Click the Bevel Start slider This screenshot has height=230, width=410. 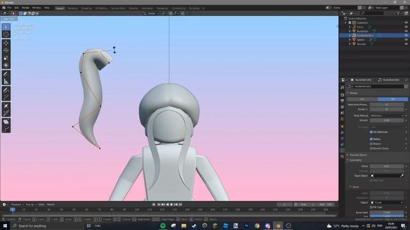[387, 213]
